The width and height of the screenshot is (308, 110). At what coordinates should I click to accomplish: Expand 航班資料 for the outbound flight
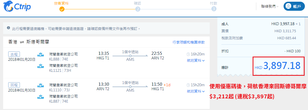(196, 61)
